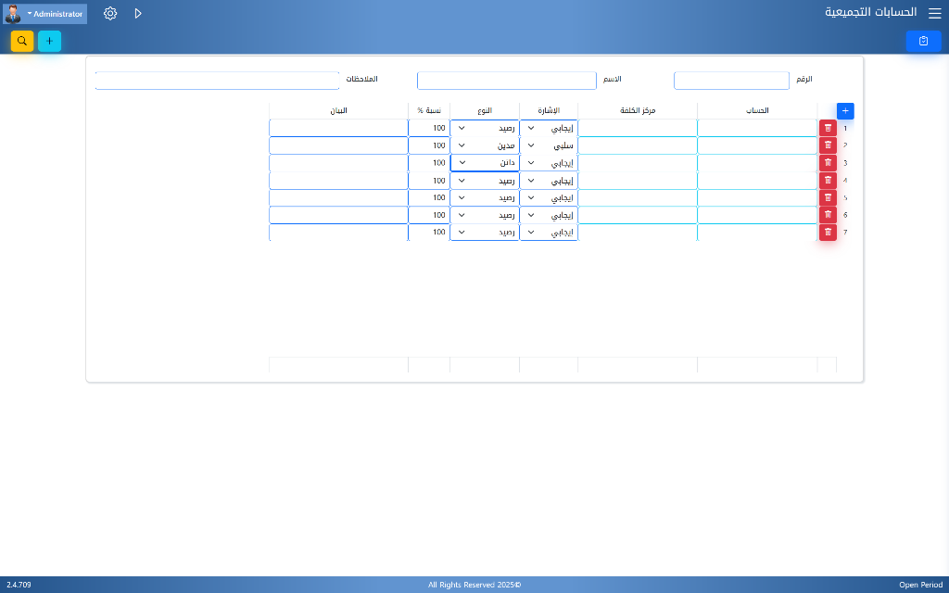This screenshot has height=593, width=949.
Task: Remove row 7 with its trash button
Action: coord(828,233)
